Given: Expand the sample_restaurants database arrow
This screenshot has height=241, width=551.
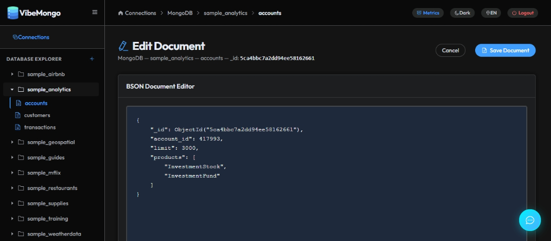Looking at the screenshot, I should (12, 188).
